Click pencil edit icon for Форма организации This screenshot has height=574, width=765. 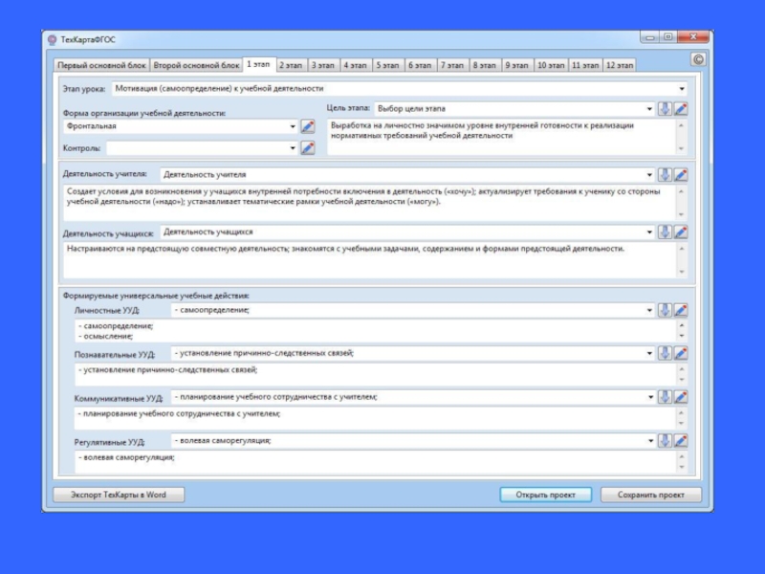[308, 126]
